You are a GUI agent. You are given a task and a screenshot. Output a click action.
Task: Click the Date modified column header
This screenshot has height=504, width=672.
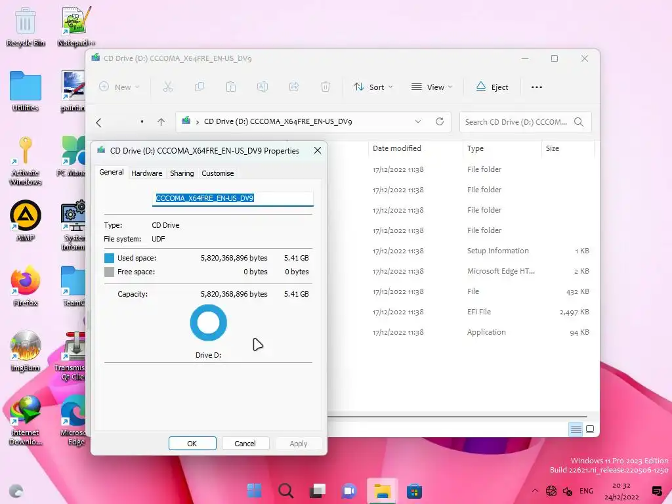(x=415, y=148)
